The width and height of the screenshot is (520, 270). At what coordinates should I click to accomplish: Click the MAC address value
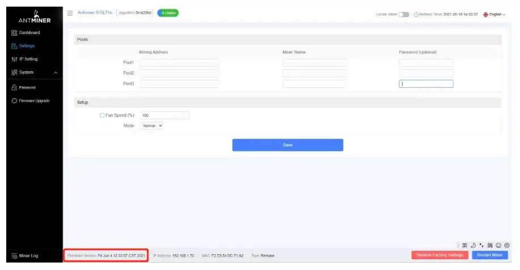coord(227,256)
